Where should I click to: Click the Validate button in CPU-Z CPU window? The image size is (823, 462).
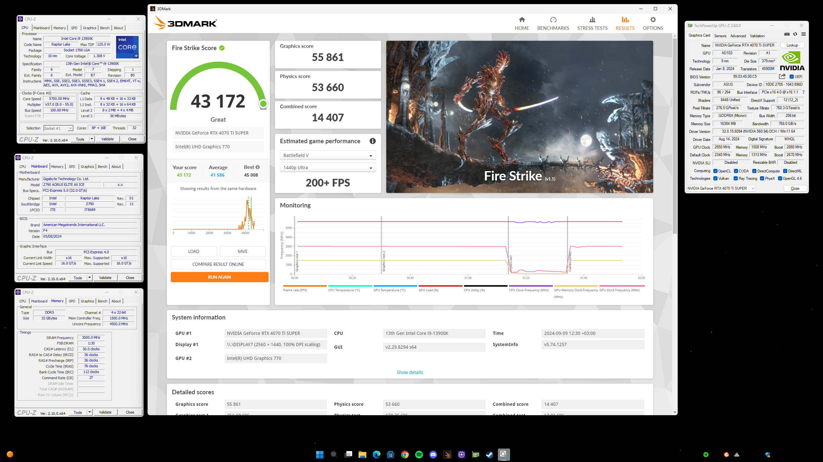coord(107,139)
